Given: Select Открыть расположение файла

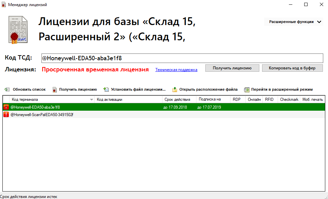Looking at the screenshot, I should tap(205, 89).
